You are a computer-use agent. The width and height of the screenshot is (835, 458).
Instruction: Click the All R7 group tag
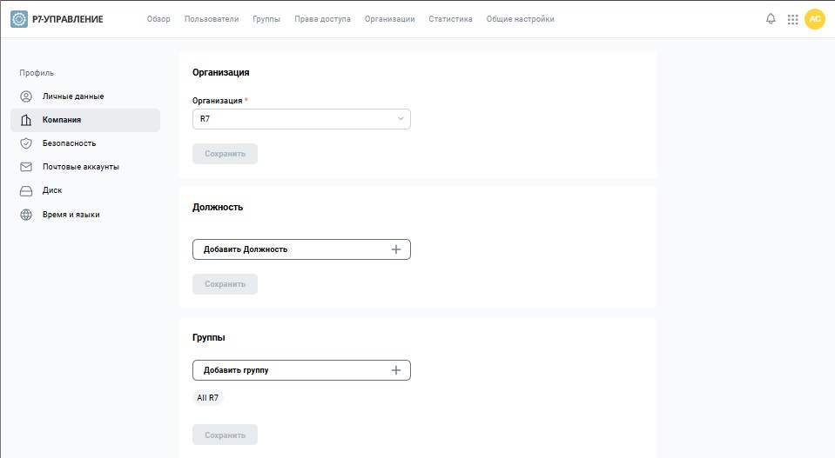click(208, 397)
